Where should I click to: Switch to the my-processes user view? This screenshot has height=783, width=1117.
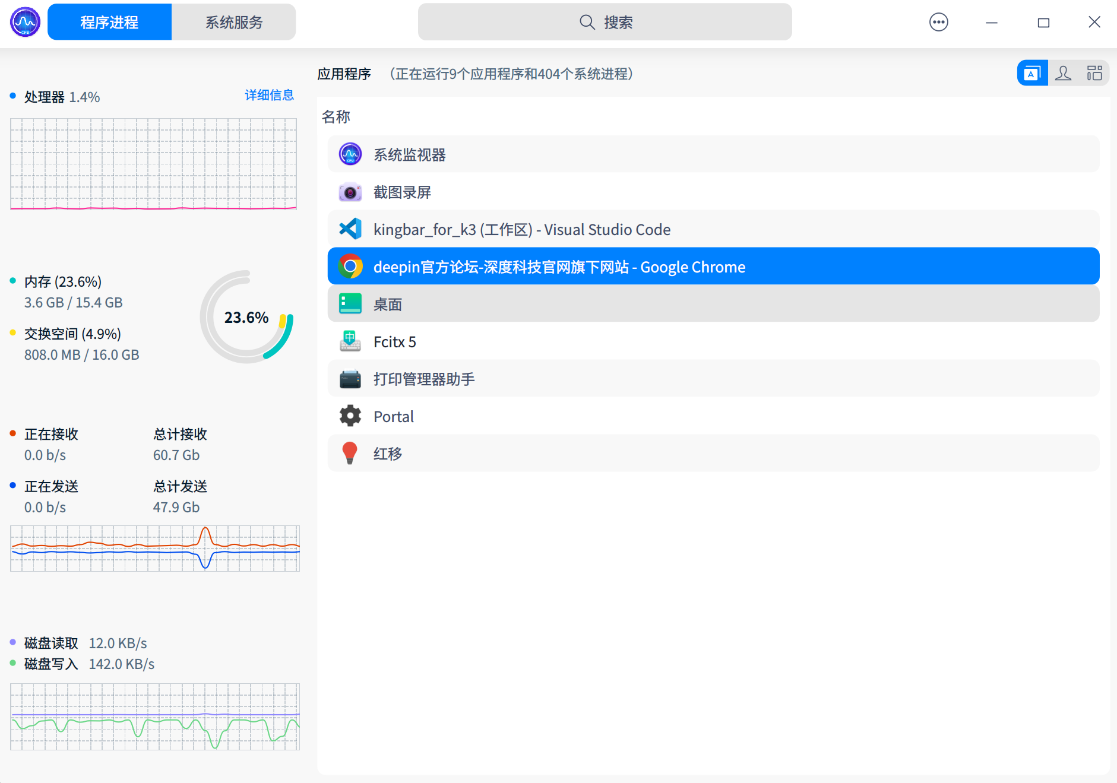1064,72
